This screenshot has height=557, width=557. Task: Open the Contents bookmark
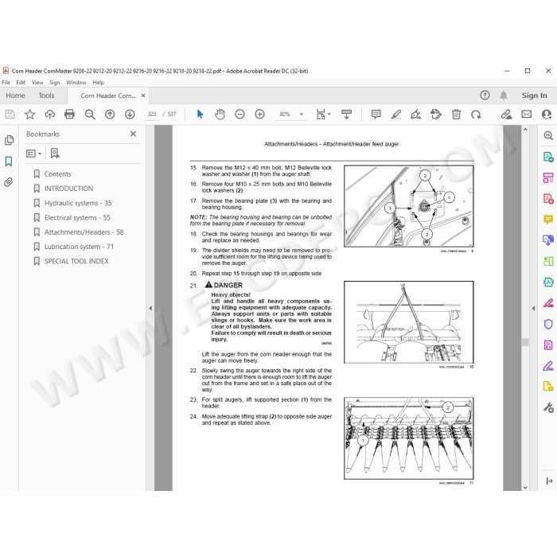click(57, 174)
